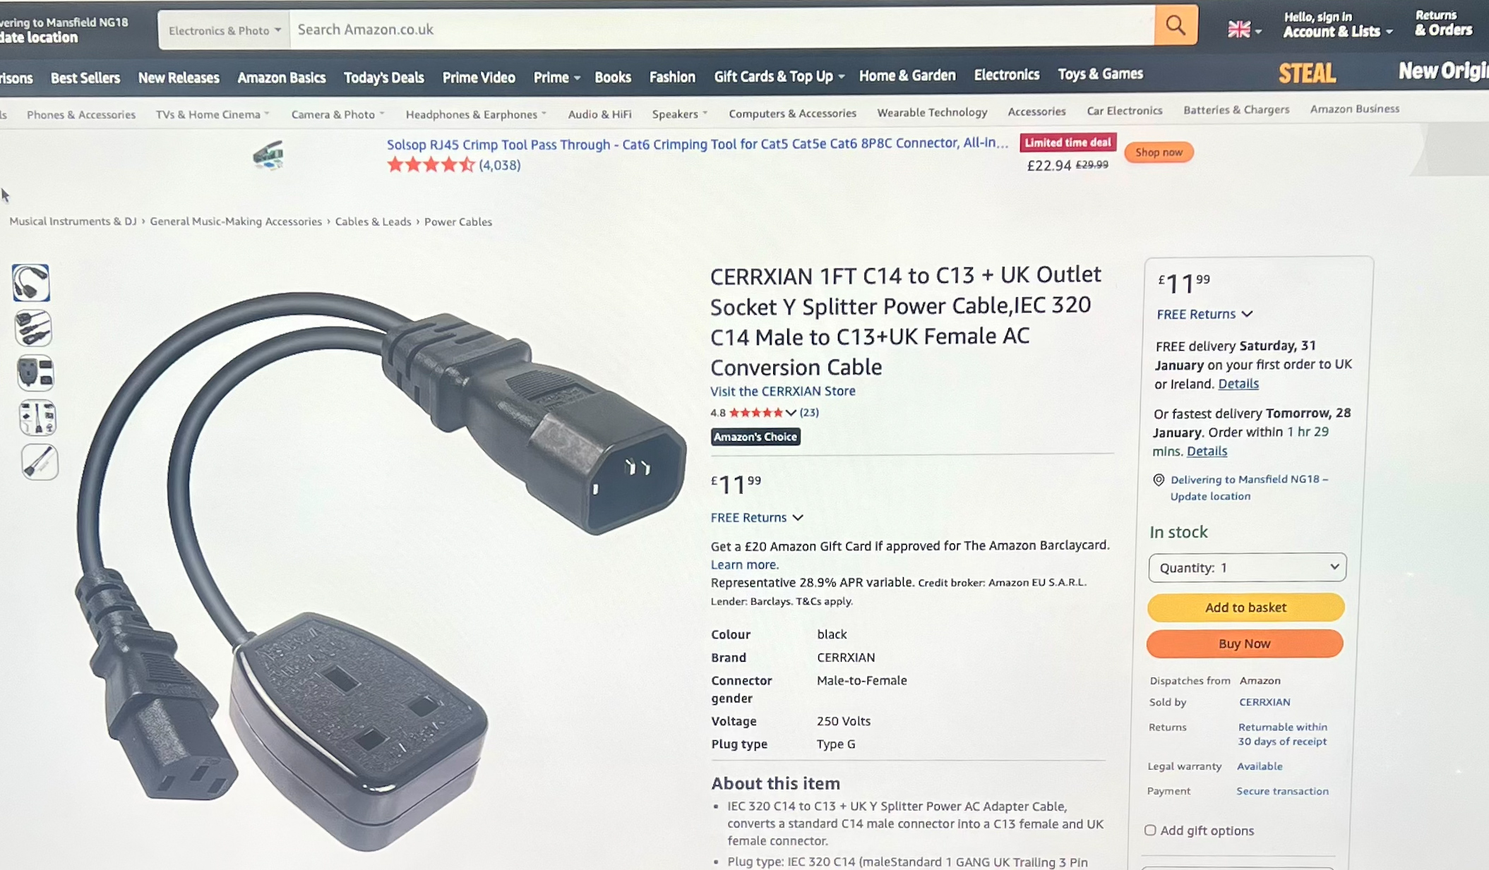Click the crimp tool ad image
Screen dimensions: 1489x870
268,155
